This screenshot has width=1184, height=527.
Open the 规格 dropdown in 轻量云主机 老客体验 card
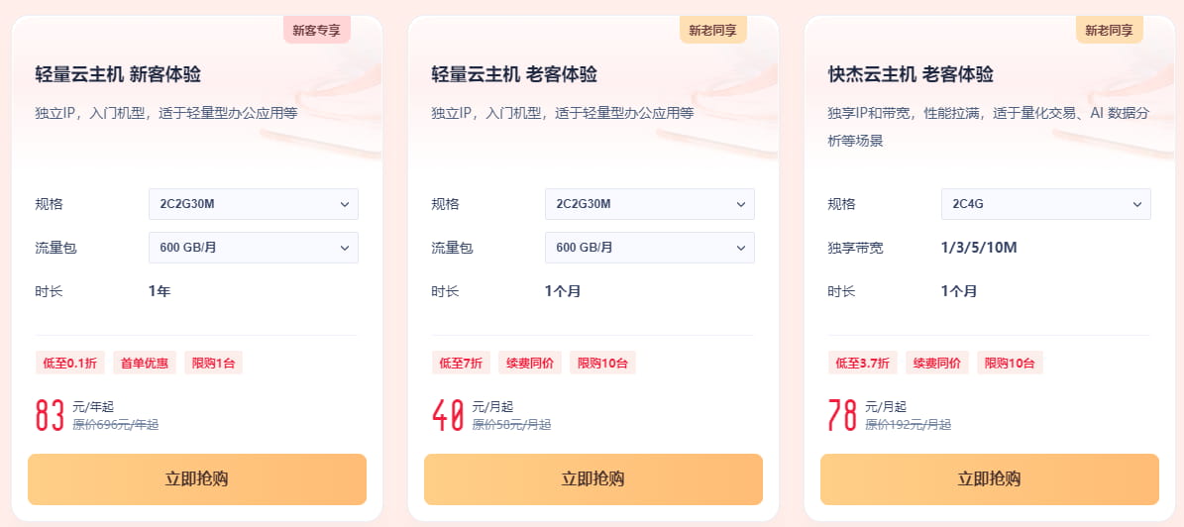click(x=649, y=204)
